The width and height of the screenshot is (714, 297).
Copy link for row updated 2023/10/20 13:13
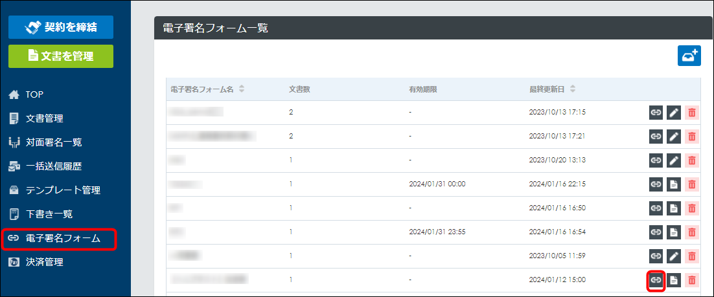click(x=656, y=160)
